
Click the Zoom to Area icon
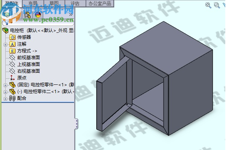point(217,5)
